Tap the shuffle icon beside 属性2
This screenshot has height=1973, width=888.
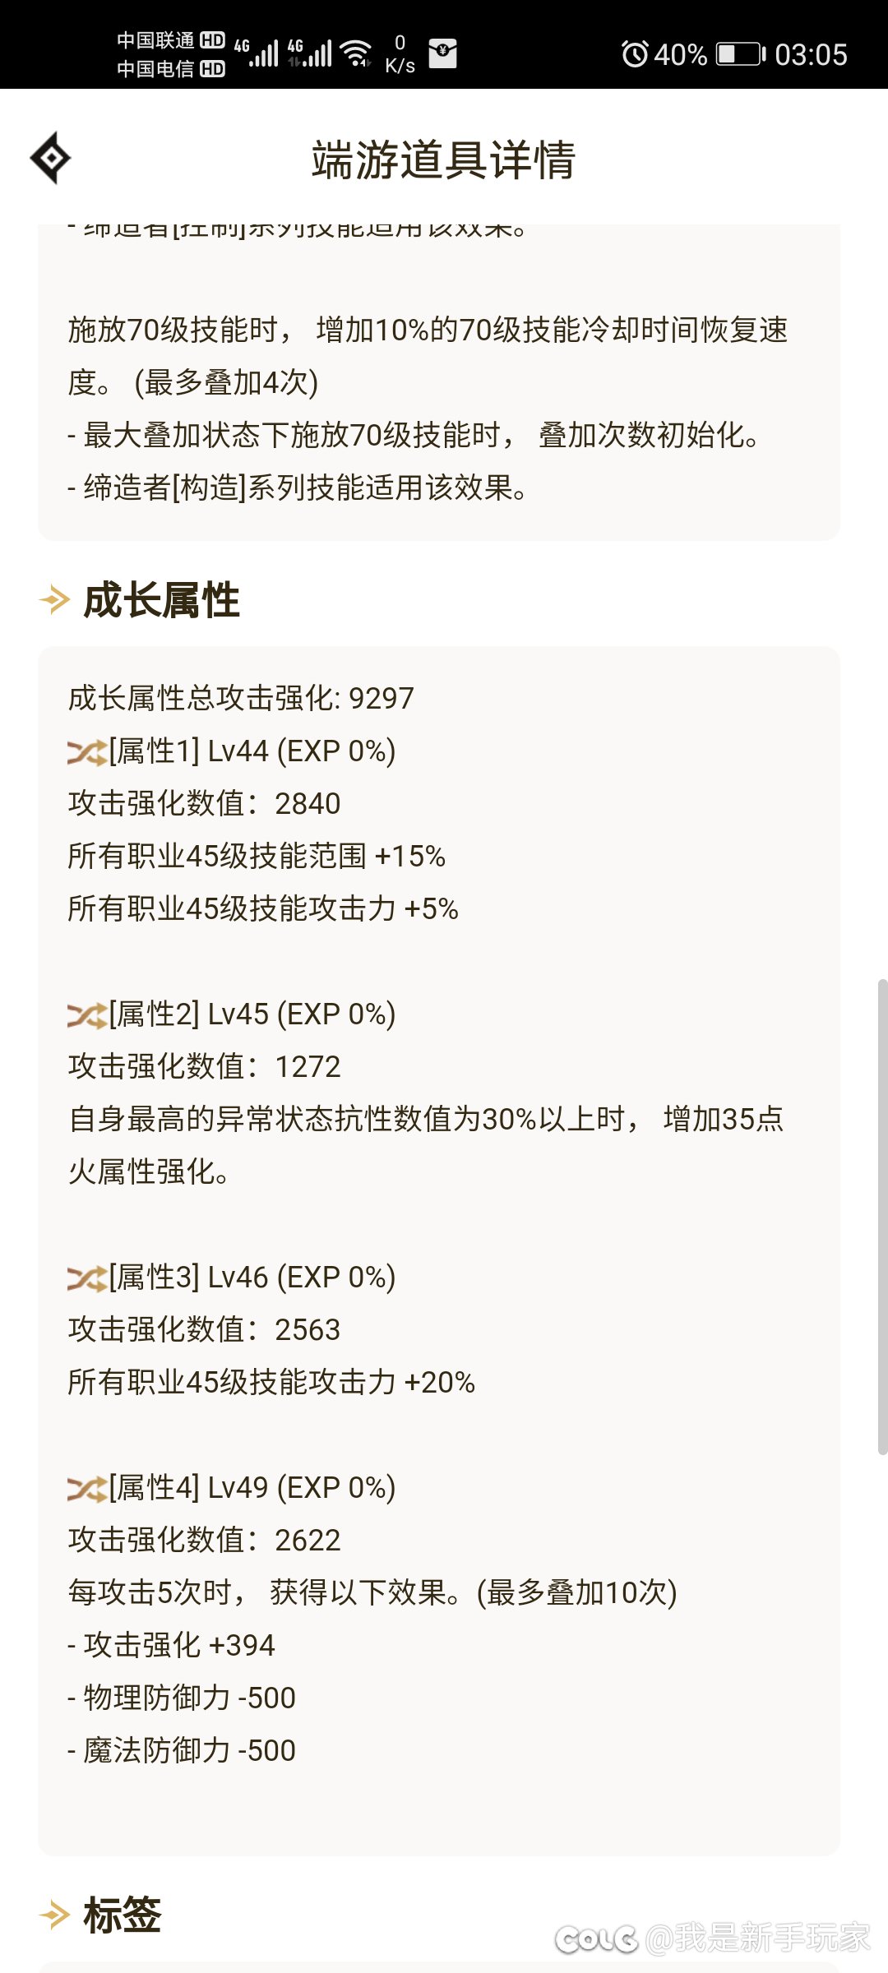tap(87, 1015)
